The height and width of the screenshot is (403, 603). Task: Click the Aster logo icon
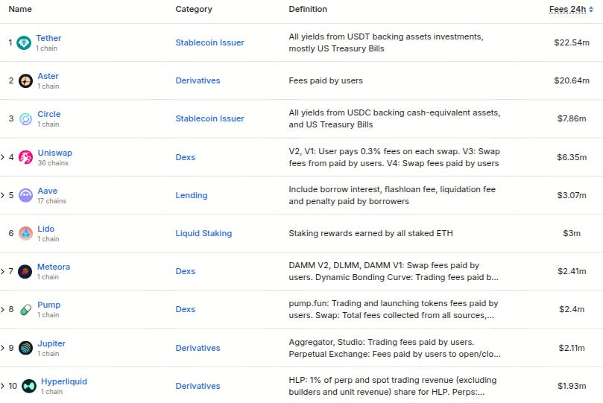[x=26, y=80]
